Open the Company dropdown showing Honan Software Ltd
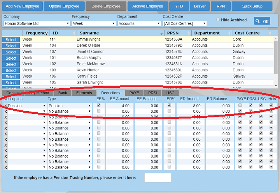The width and height of the screenshot is (280, 193). click(x=37, y=24)
